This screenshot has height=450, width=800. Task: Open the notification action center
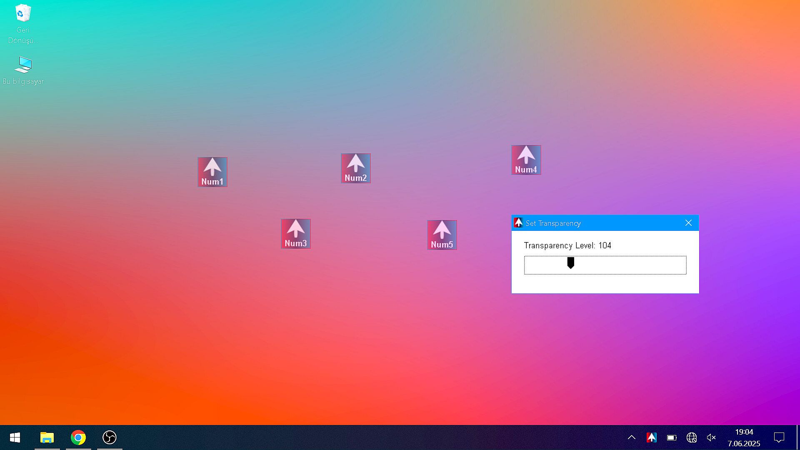(x=779, y=437)
